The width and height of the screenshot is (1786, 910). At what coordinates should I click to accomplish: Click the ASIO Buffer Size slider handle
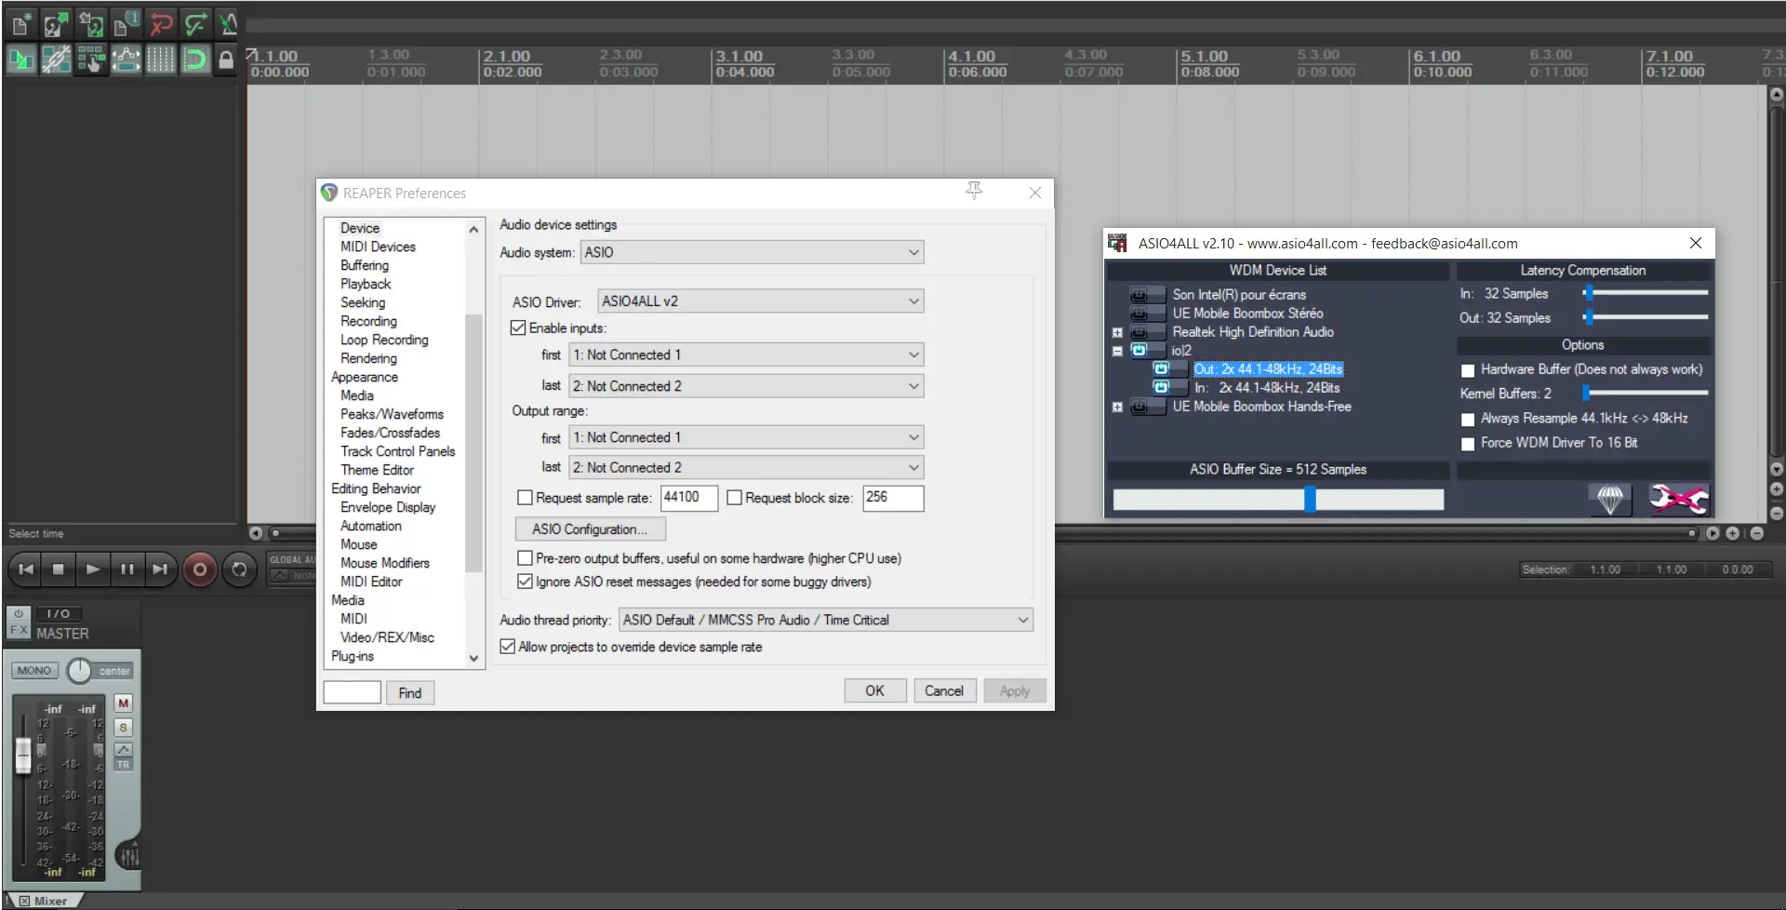pos(1310,500)
